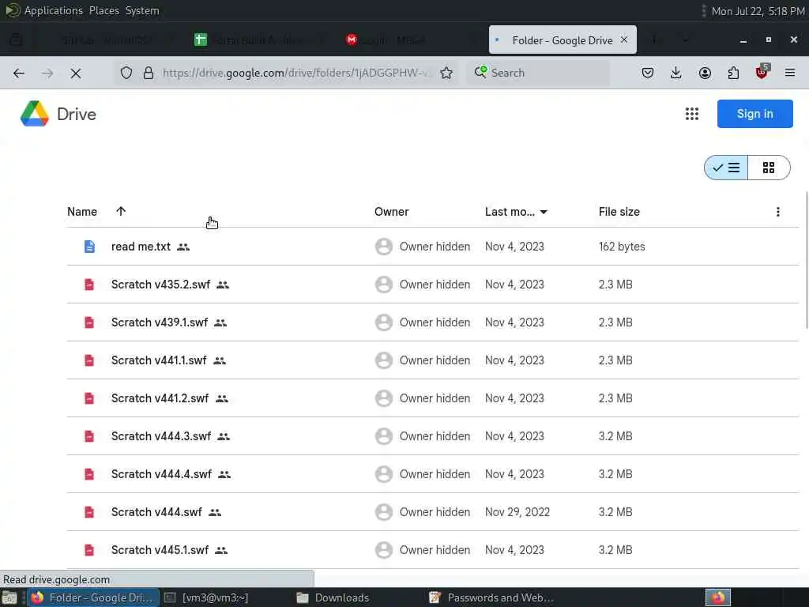Click the File size column header
Image resolution: width=809 pixels, height=607 pixels.
(619, 212)
